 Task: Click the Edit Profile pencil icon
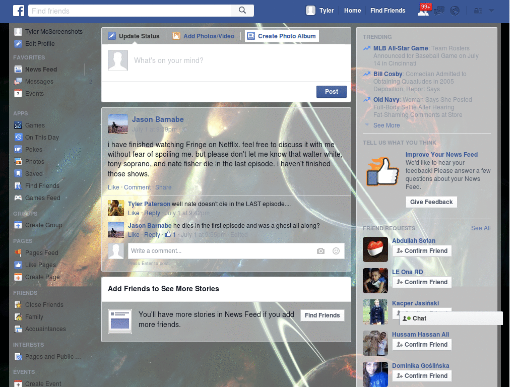pyautogui.click(x=18, y=43)
